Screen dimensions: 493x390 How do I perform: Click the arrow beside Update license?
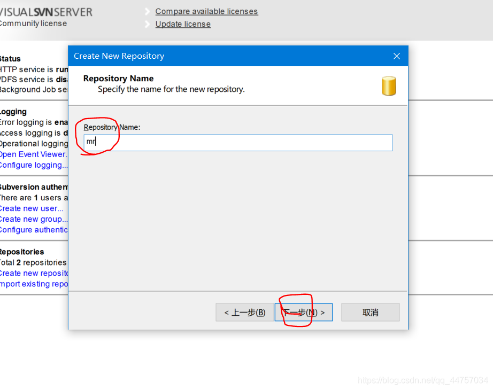tap(147, 24)
